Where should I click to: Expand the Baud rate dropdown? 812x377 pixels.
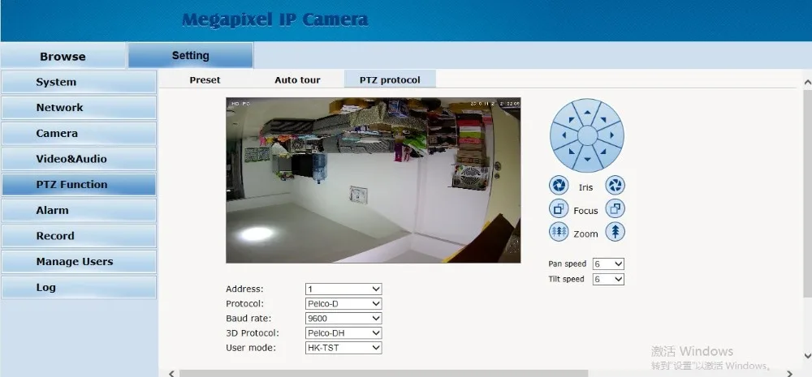click(x=343, y=319)
